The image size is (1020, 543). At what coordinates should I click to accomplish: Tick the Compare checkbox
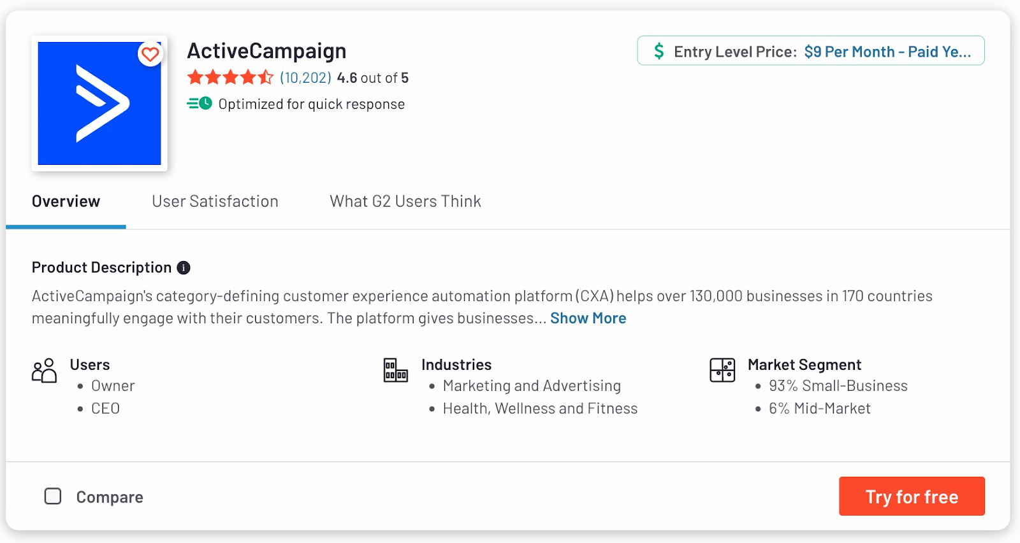pyautogui.click(x=53, y=496)
